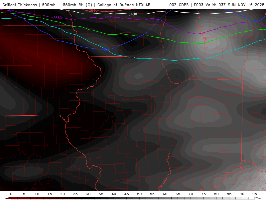Click the colorbar value 95
This screenshot has width=266, height=200.
point(255,194)
